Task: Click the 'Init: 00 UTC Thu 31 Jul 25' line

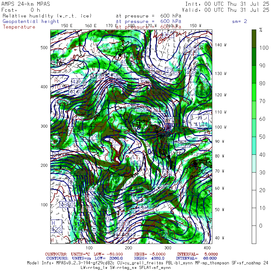Action: pos(227,4)
